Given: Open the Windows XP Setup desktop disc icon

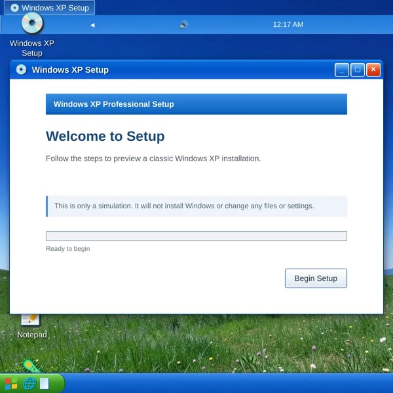Looking at the screenshot, I should pos(32,35).
